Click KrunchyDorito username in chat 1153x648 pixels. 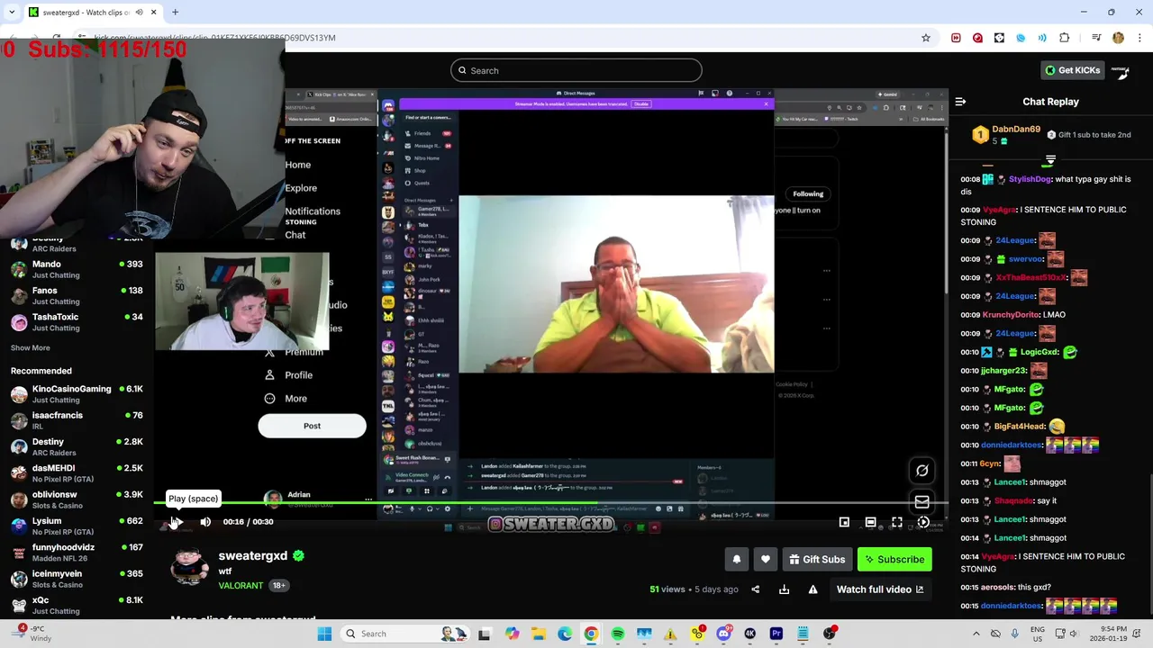click(x=1009, y=315)
